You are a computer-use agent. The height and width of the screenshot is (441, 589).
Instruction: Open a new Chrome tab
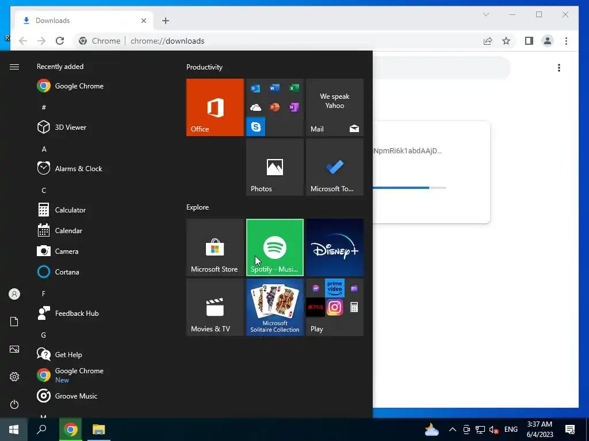(165, 21)
